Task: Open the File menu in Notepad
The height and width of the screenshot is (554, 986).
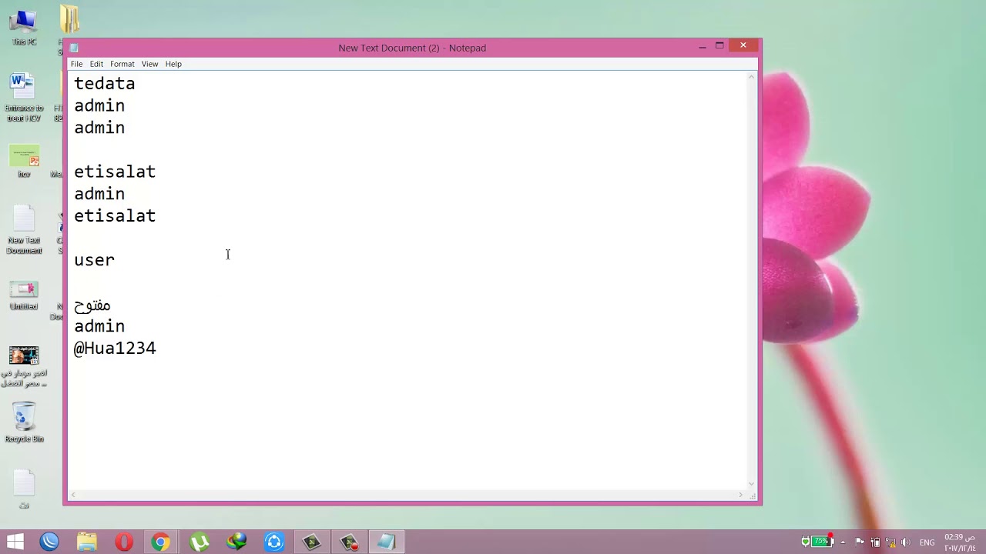Action: point(76,64)
